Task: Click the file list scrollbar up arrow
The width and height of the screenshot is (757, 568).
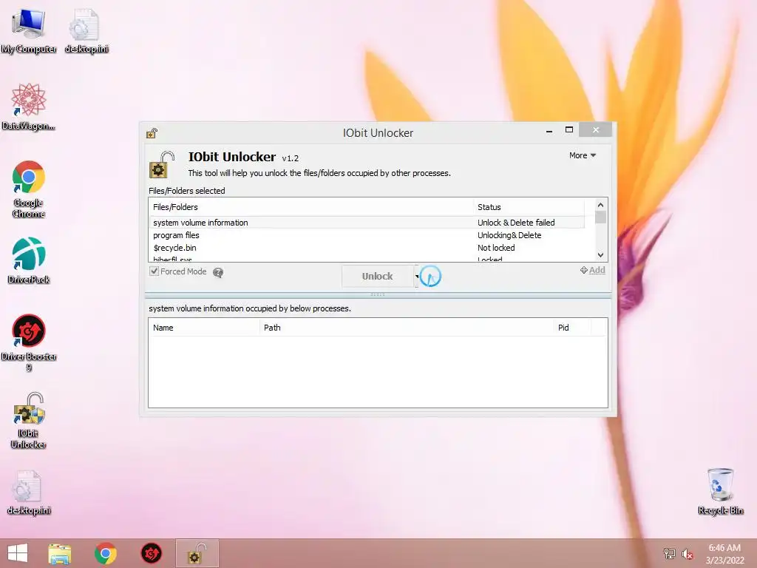Action: click(x=600, y=205)
